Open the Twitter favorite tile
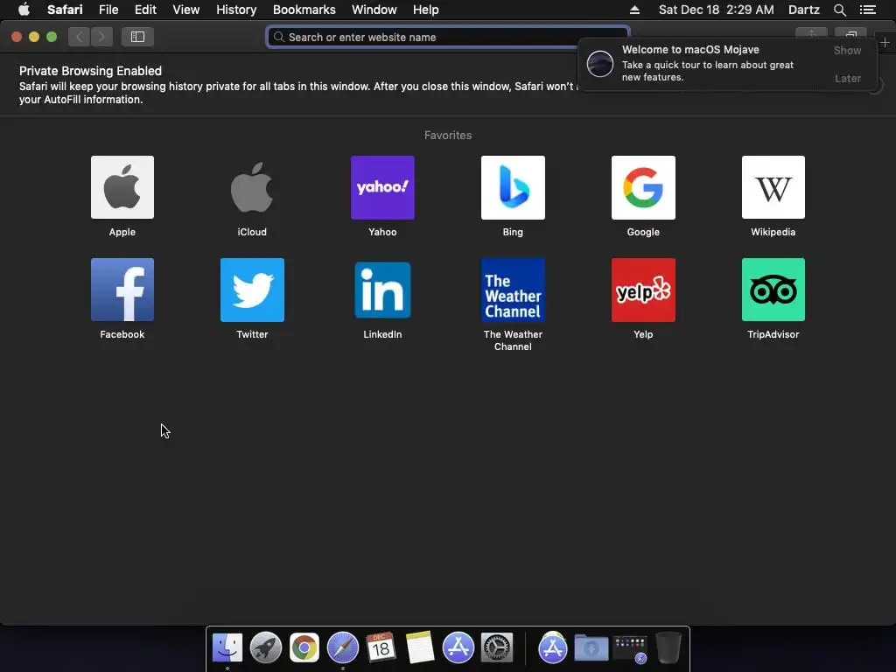896x672 pixels. (252, 290)
